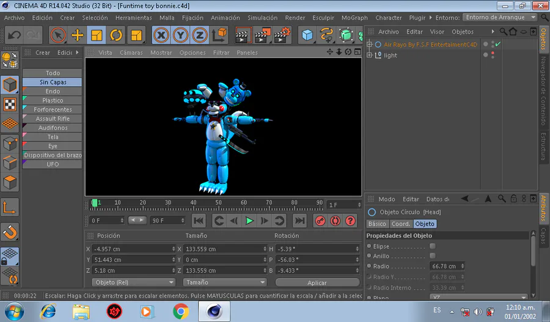This screenshot has height=322, width=550.
Task: Activate the Rotate tool
Action: tap(116, 35)
